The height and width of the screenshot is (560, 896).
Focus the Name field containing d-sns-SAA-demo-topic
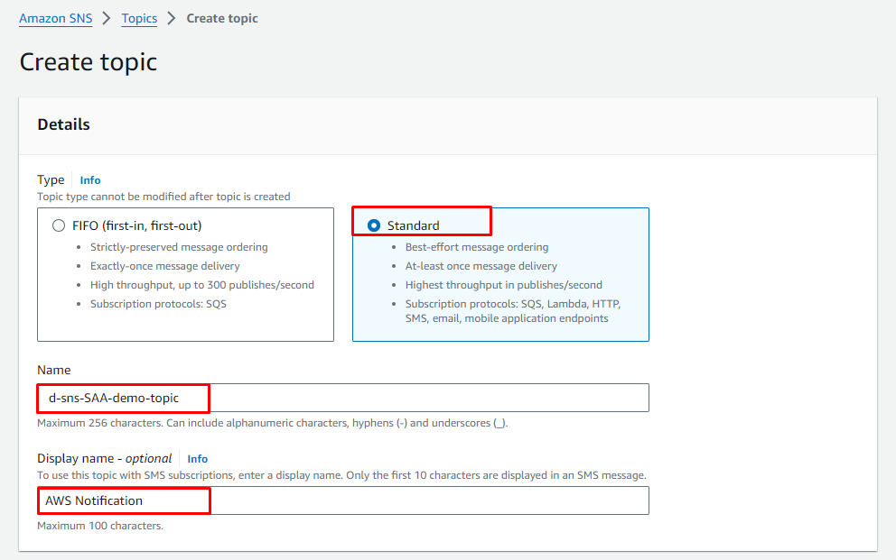(x=343, y=398)
